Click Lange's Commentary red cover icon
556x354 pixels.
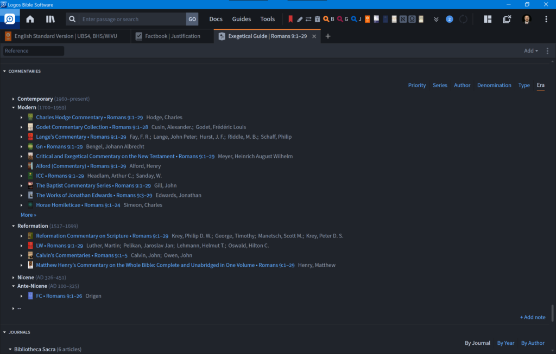pos(30,137)
